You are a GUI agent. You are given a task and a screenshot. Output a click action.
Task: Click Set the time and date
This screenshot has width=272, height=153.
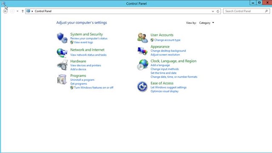pos(163,73)
